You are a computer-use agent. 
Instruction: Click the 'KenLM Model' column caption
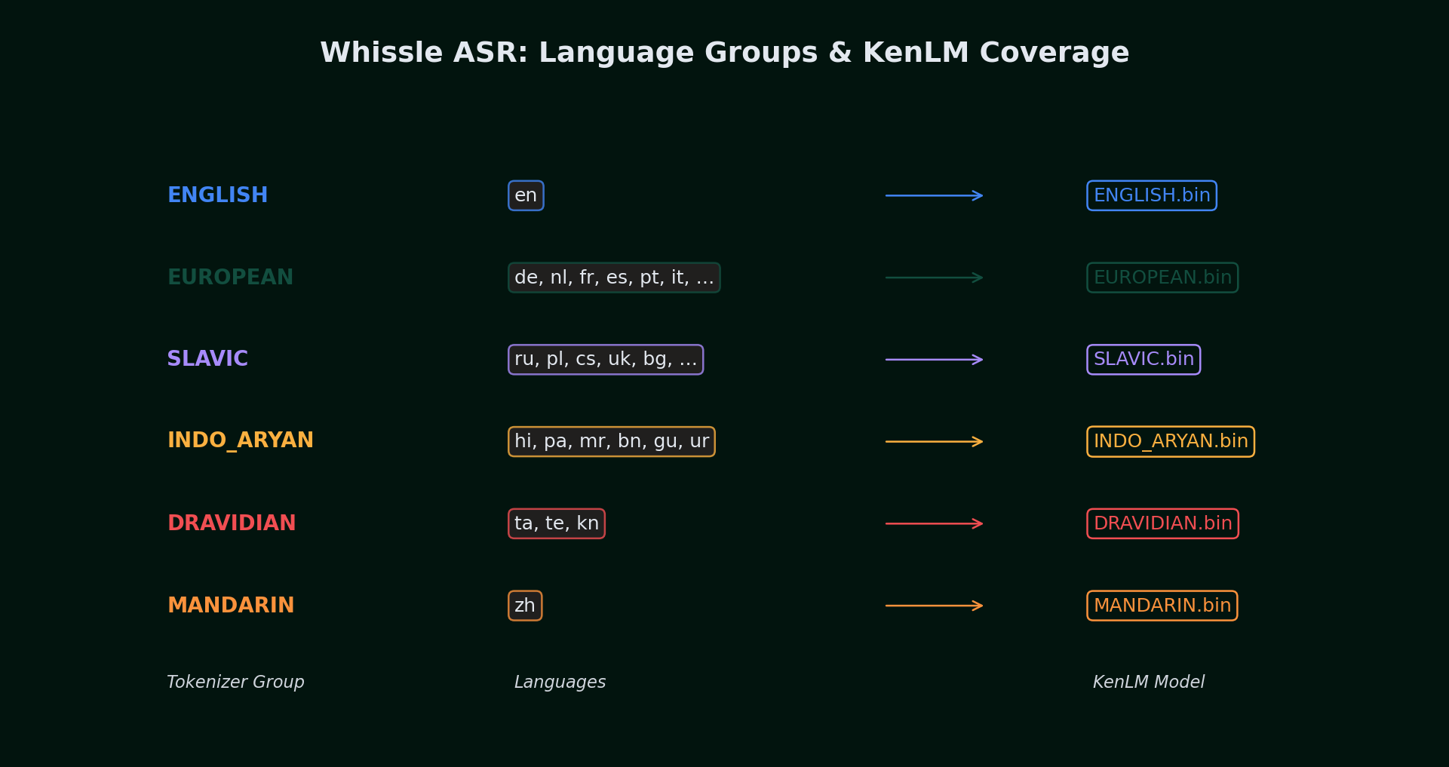click(x=1149, y=682)
